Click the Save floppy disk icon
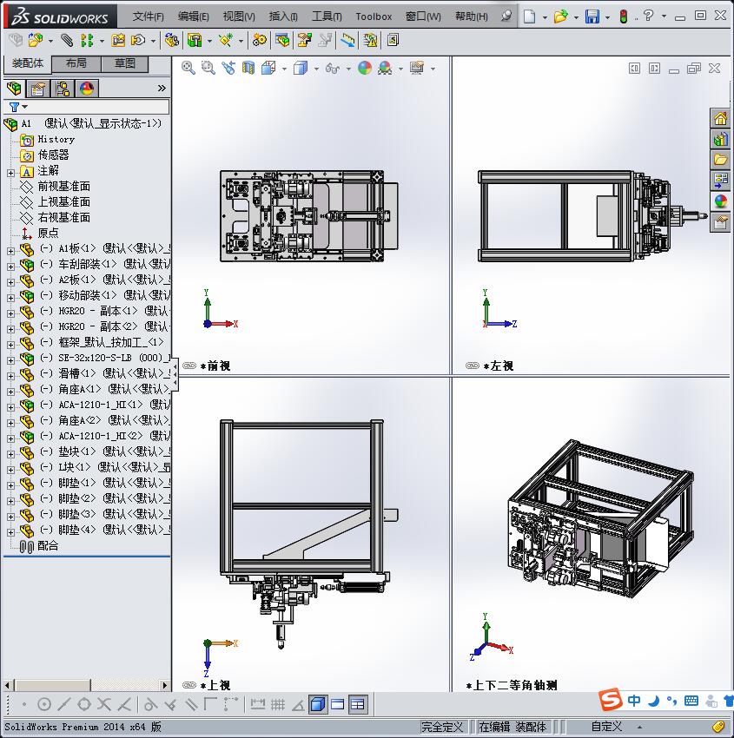 (x=592, y=16)
